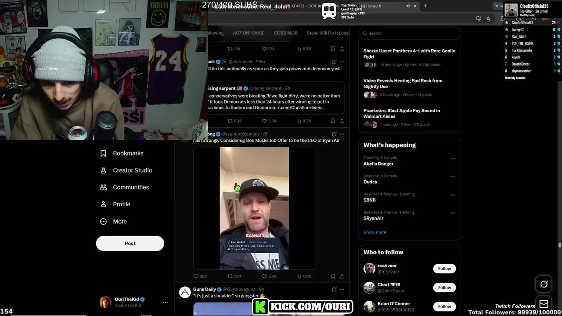562x316 pixels.
Task: Like the tweet with 974 likes
Action: (x=268, y=49)
